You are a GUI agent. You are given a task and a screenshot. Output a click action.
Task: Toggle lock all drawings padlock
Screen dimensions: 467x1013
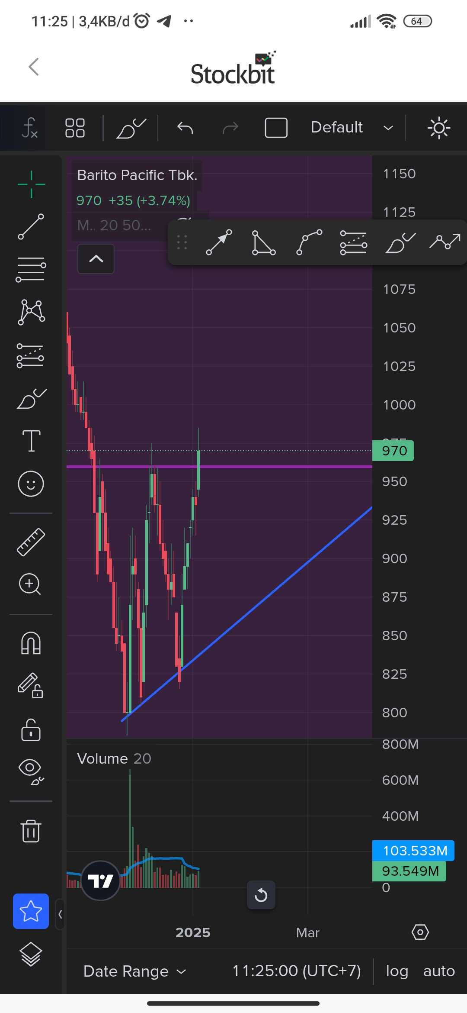(31, 730)
